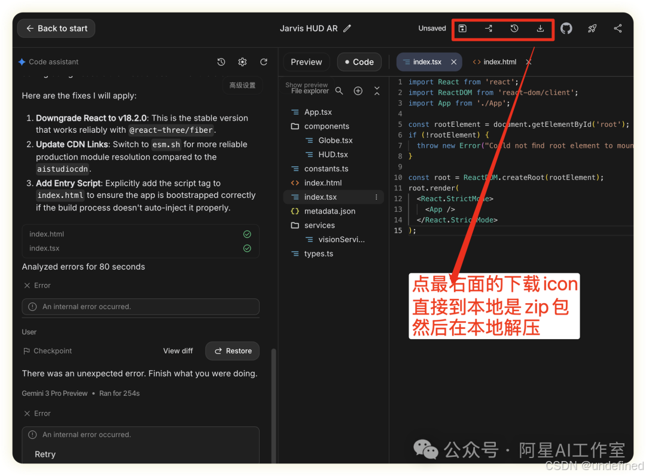This screenshot has height=476, width=646.
Task: Open Code assistant settings gear
Action: [242, 62]
